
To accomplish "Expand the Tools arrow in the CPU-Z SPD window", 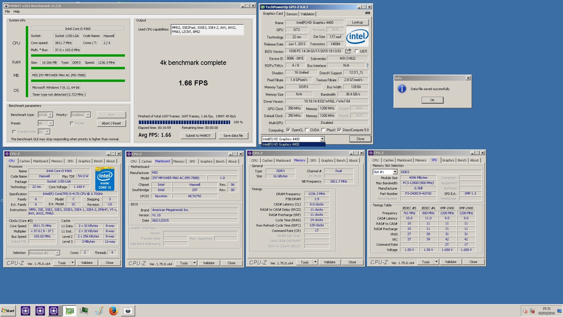I will 436,262.
